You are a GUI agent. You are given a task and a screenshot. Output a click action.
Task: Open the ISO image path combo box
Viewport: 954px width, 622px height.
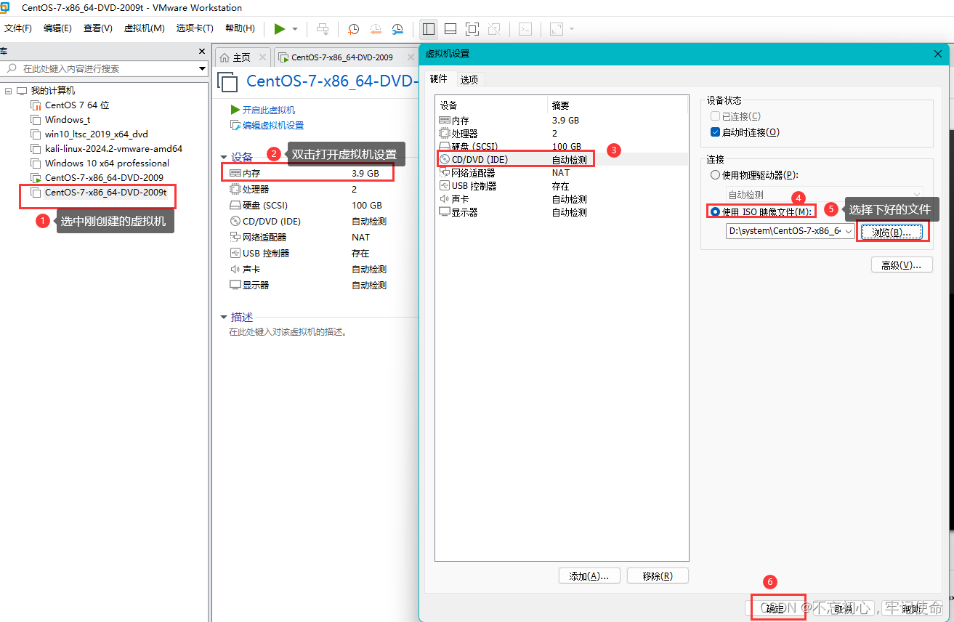790,231
